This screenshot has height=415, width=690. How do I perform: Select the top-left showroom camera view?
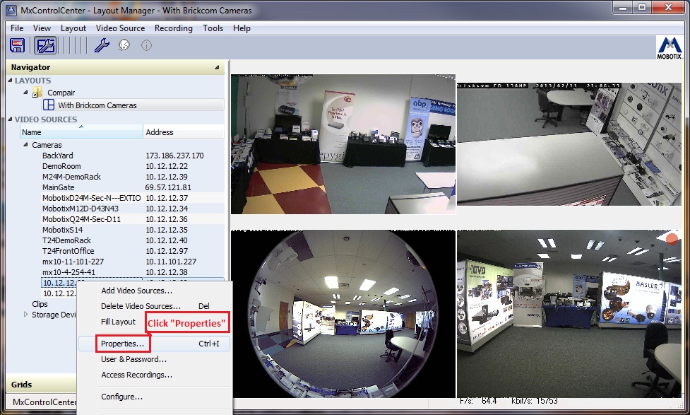pyautogui.click(x=343, y=144)
